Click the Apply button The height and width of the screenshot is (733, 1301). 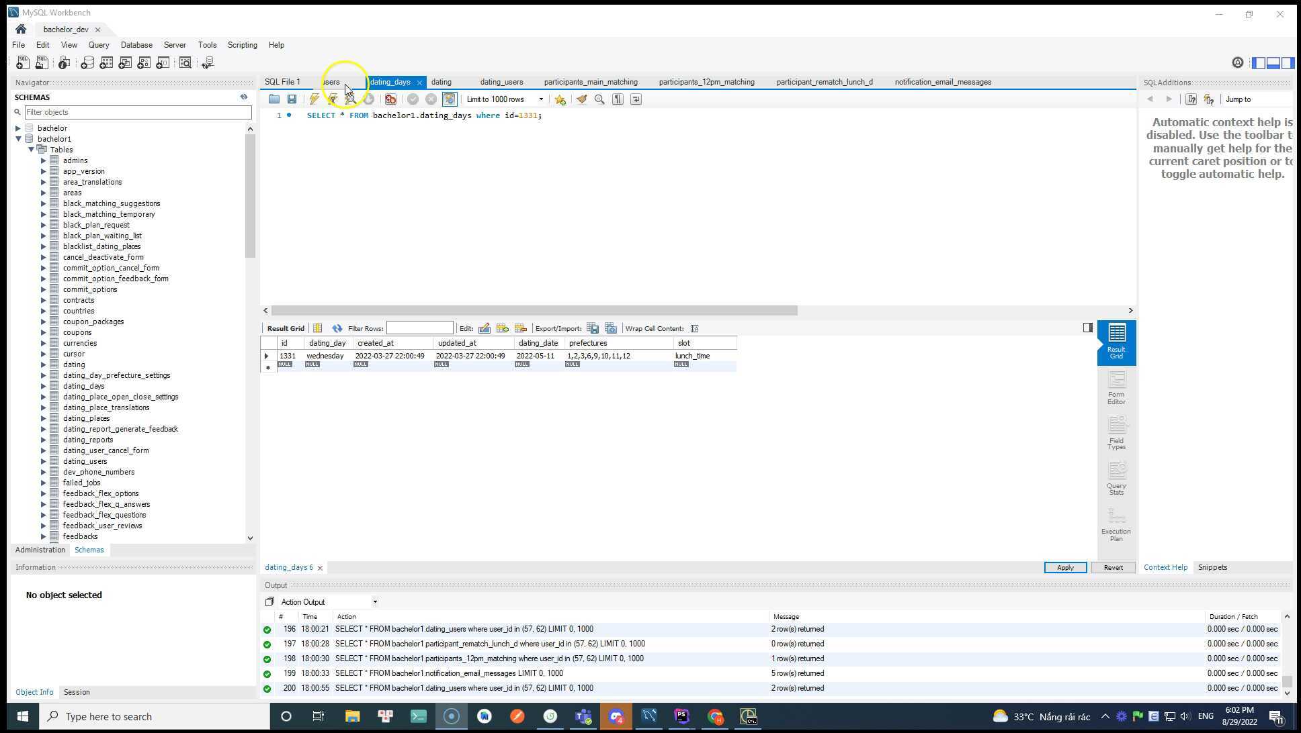(x=1064, y=567)
